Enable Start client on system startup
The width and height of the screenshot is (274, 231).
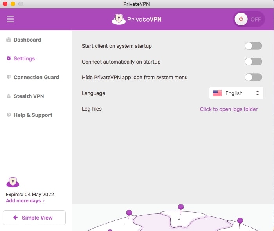tap(253, 46)
